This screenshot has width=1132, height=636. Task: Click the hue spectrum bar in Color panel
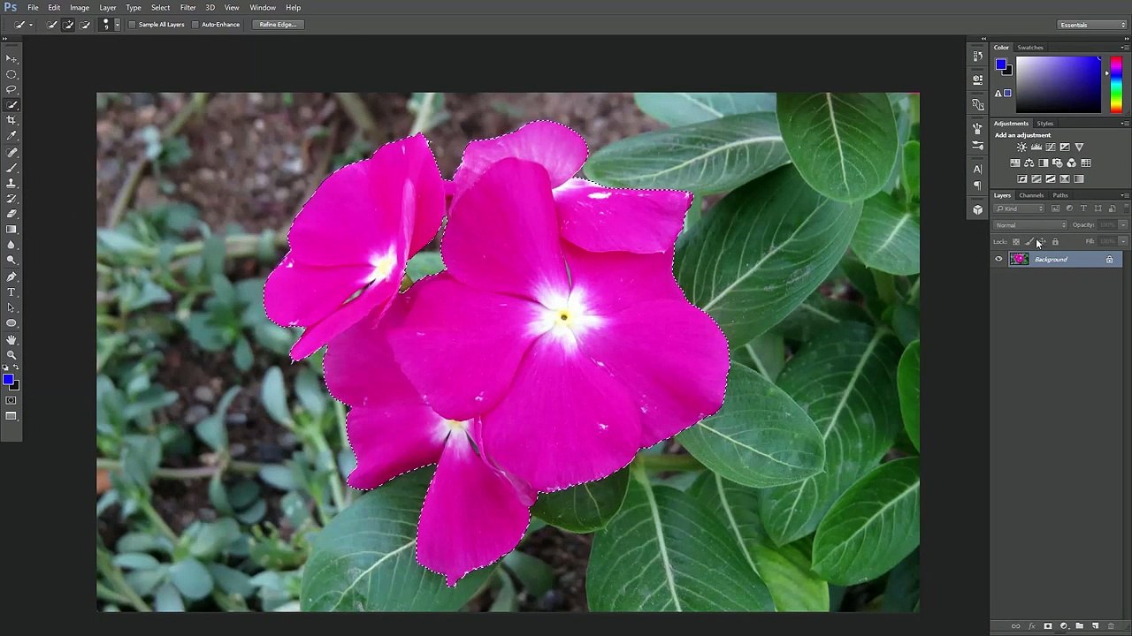[1116, 84]
